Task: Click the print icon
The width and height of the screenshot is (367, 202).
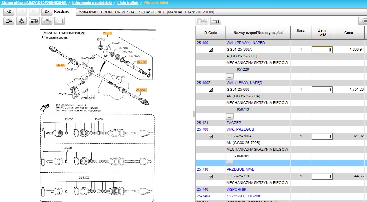Action: pos(21,21)
